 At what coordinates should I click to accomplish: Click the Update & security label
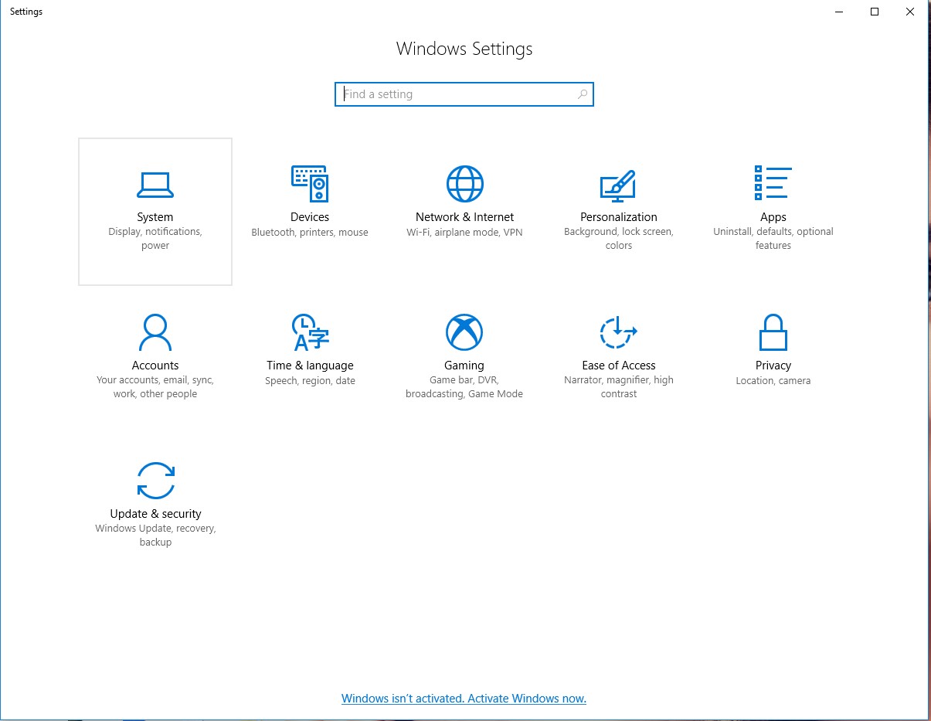click(x=155, y=514)
